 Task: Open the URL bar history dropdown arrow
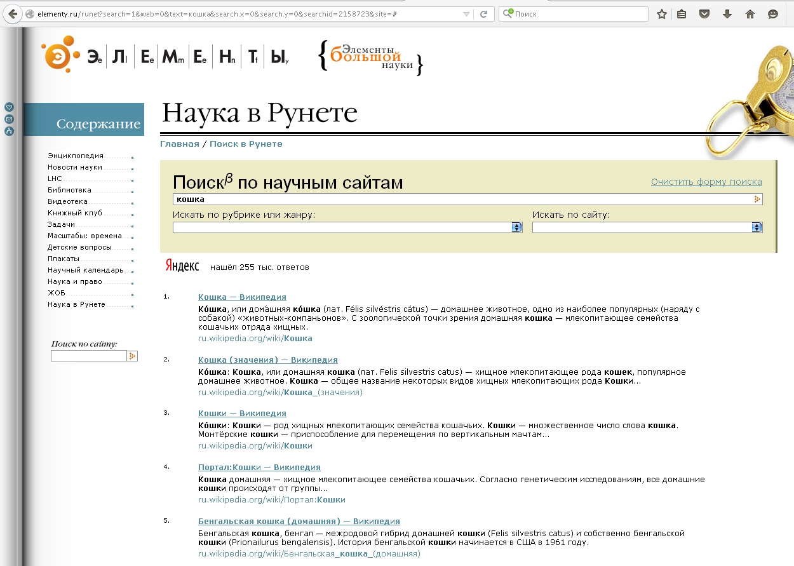coord(467,13)
